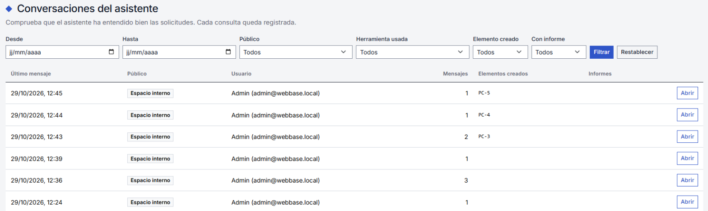708x211 pixels.
Task: Open the Hasta date picker calendar icon
Action: (x=228, y=52)
